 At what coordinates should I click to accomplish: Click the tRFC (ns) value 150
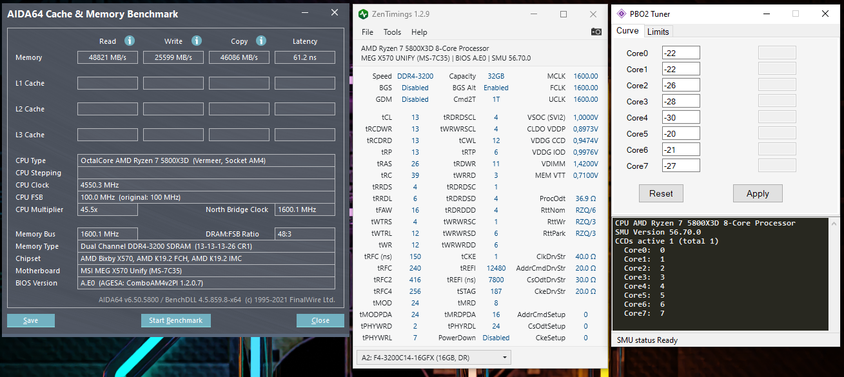415,256
